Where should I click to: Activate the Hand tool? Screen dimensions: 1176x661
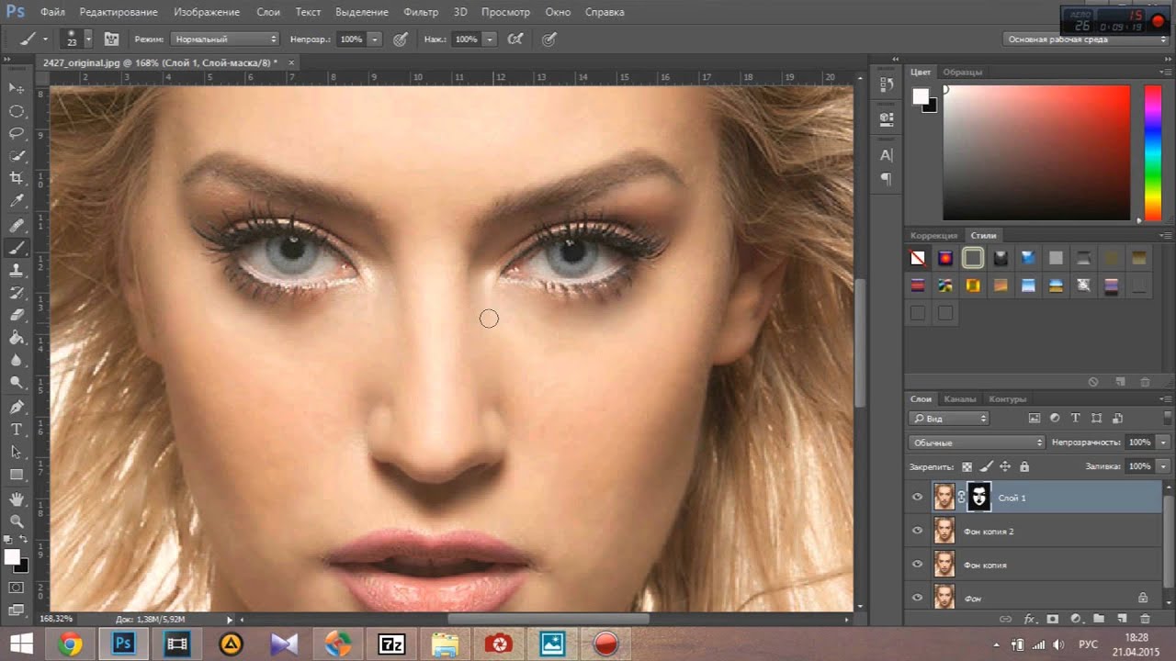coord(17,499)
